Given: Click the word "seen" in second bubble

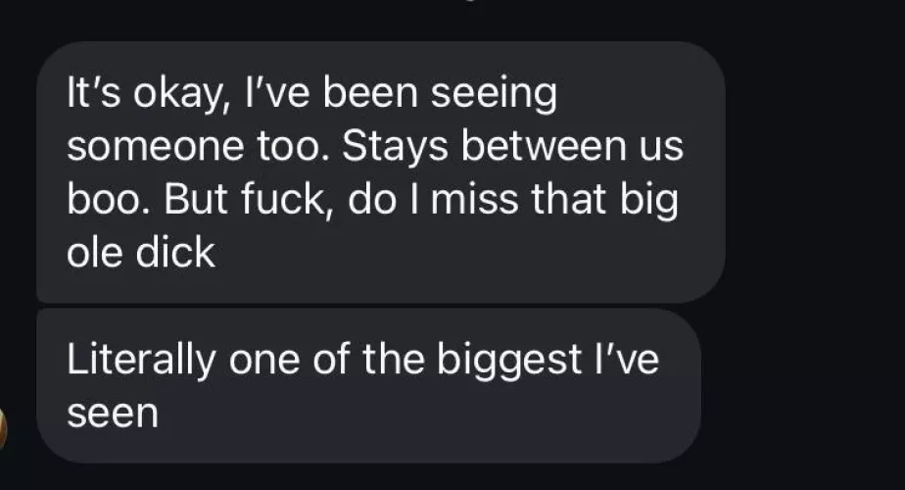Looking at the screenshot, I should (113, 412).
